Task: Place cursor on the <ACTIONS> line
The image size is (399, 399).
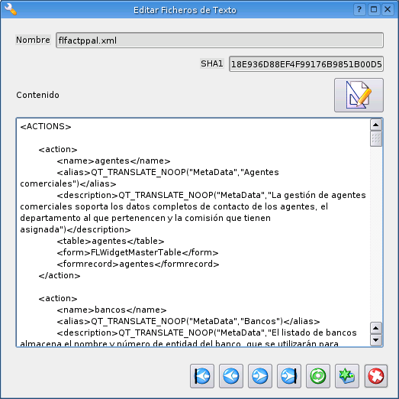Action: tap(46, 126)
